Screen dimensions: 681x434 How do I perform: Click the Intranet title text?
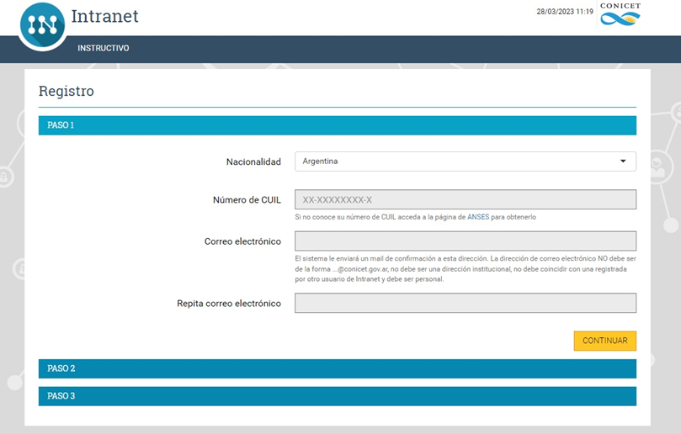pyautogui.click(x=105, y=17)
